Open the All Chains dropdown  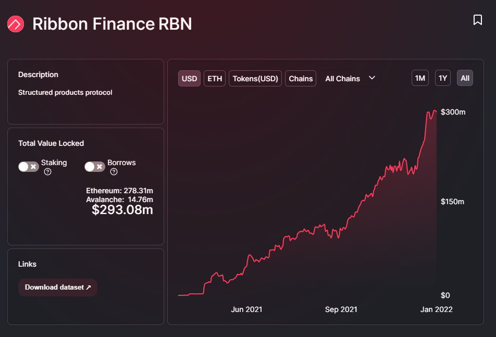[x=350, y=79]
